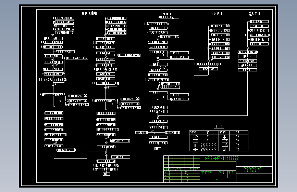Select the large green question-mark text in title block
The image size is (297, 192).
pos(252,170)
